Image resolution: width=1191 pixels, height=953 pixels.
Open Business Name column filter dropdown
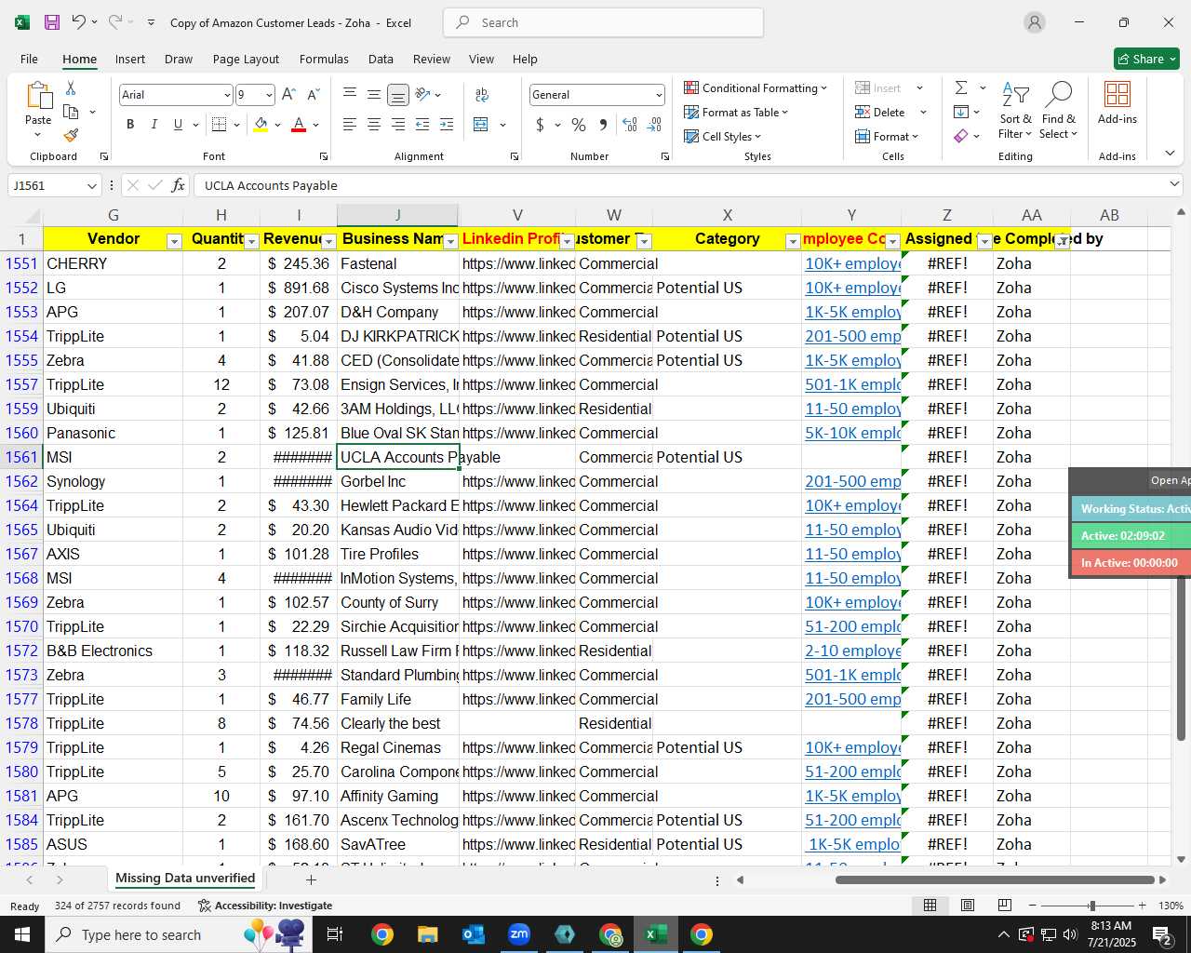450,242
